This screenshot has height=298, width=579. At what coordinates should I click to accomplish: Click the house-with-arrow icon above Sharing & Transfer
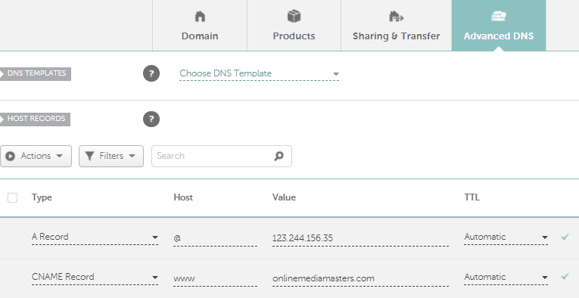click(396, 16)
